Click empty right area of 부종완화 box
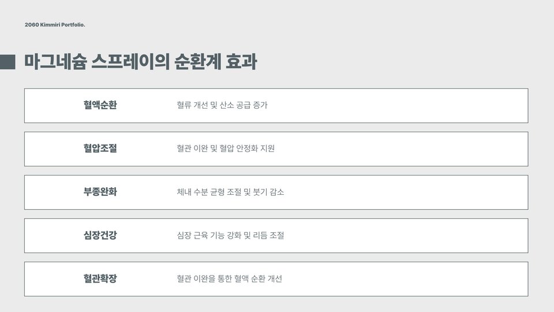 [x=406, y=192]
